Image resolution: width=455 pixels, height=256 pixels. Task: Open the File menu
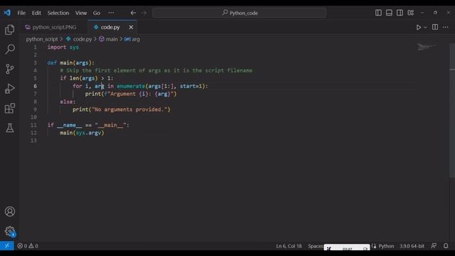click(21, 13)
